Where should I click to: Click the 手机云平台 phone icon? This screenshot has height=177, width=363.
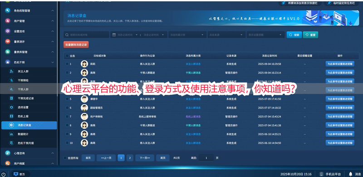point(321,174)
